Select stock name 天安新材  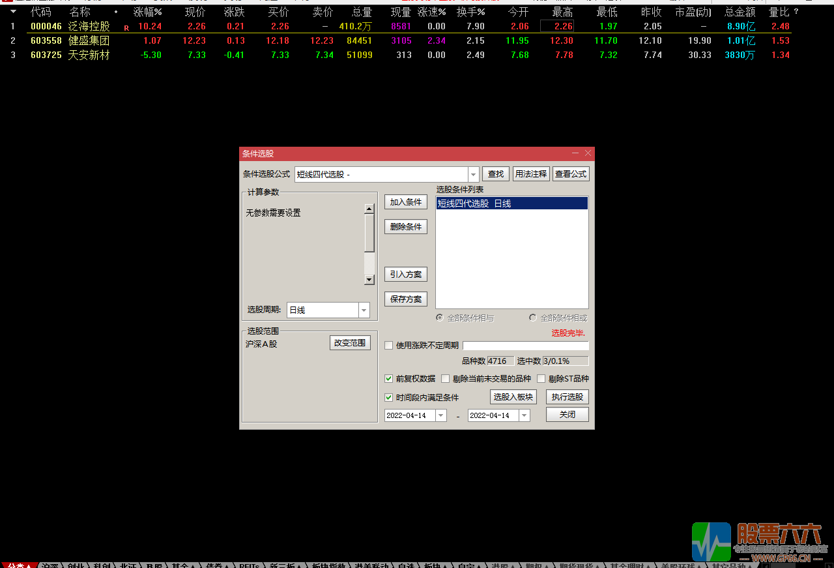coord(89,55)
